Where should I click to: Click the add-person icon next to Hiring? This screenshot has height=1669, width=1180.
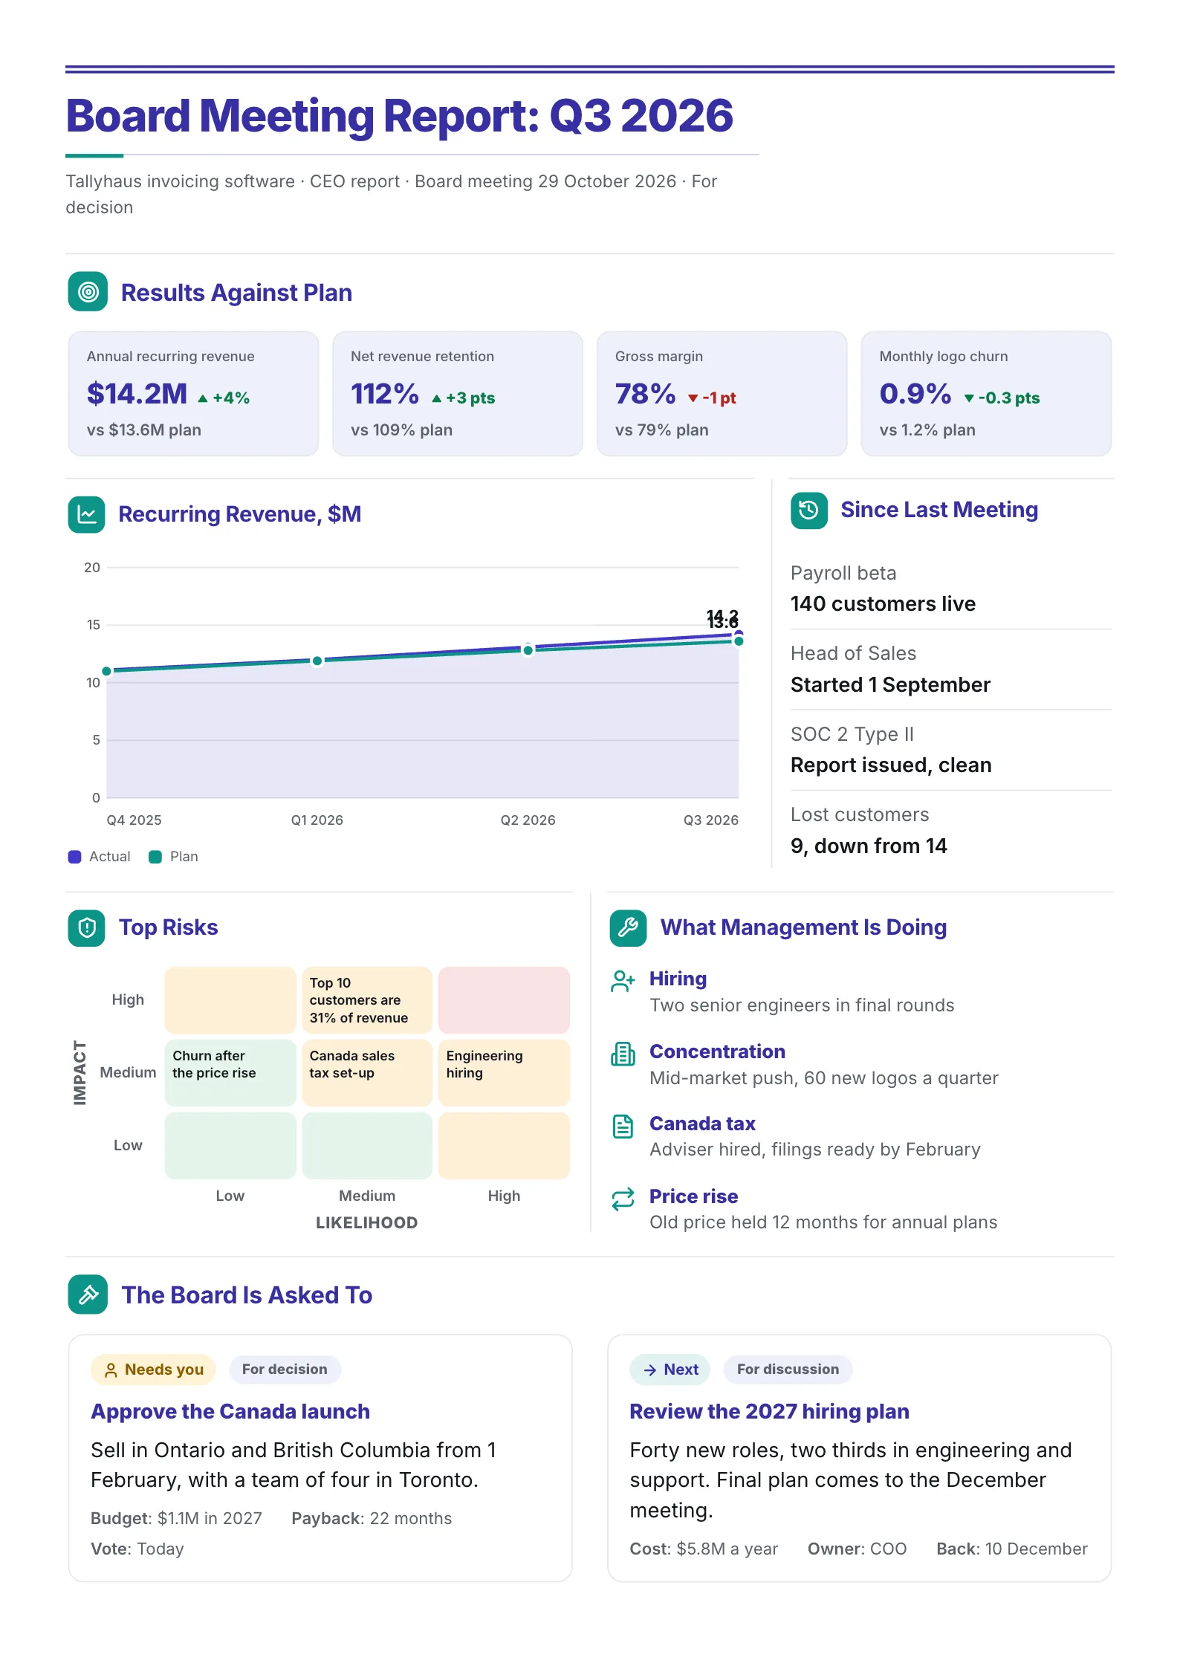623,981
